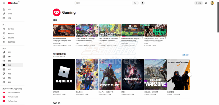Open the account avatar menu
This screenshot has width=219, height=105.
[x=212, y=3]
